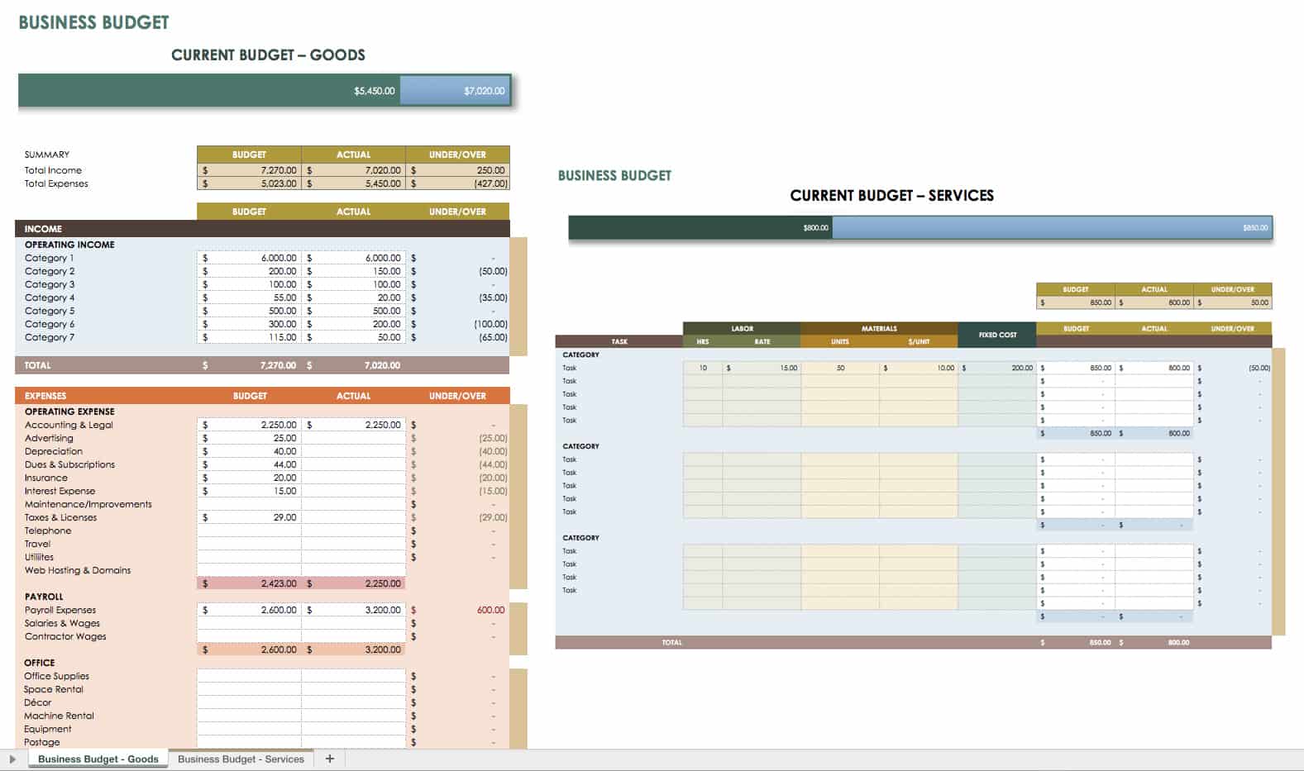
Task: Click the sheet navigation arrow at bottom left
Action: point(12,759)
